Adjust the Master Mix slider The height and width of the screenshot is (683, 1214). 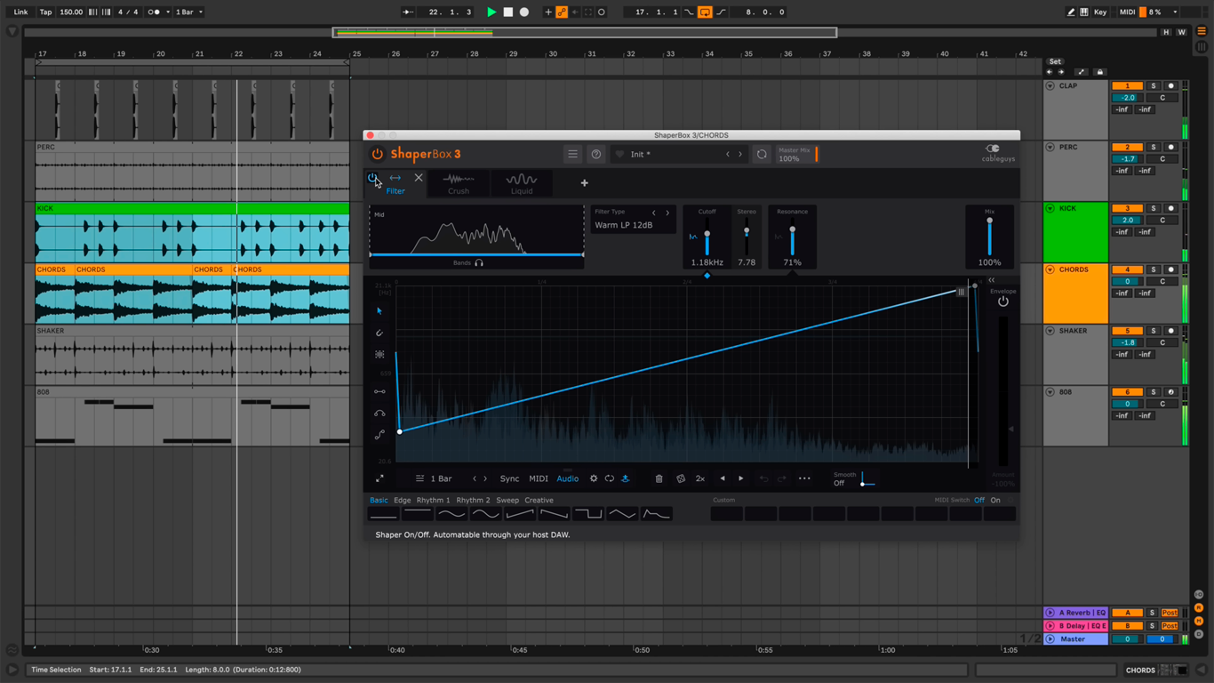(797, 155)
